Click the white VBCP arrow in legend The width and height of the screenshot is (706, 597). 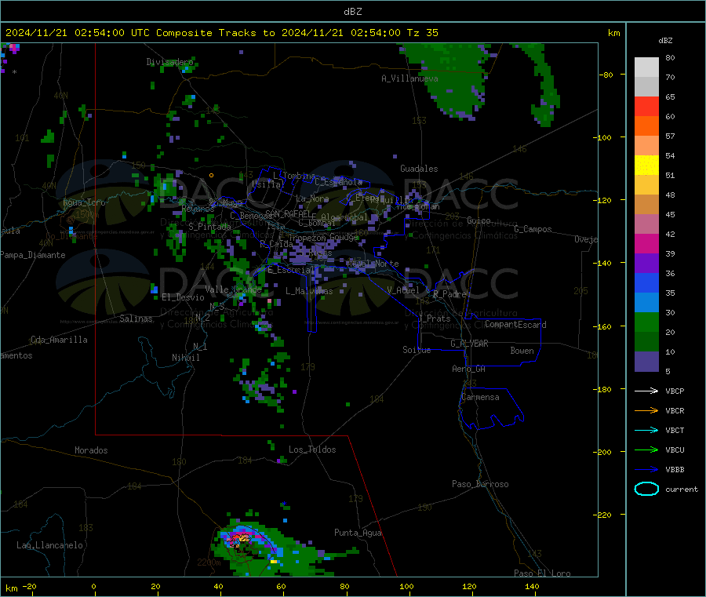point(646,391)
